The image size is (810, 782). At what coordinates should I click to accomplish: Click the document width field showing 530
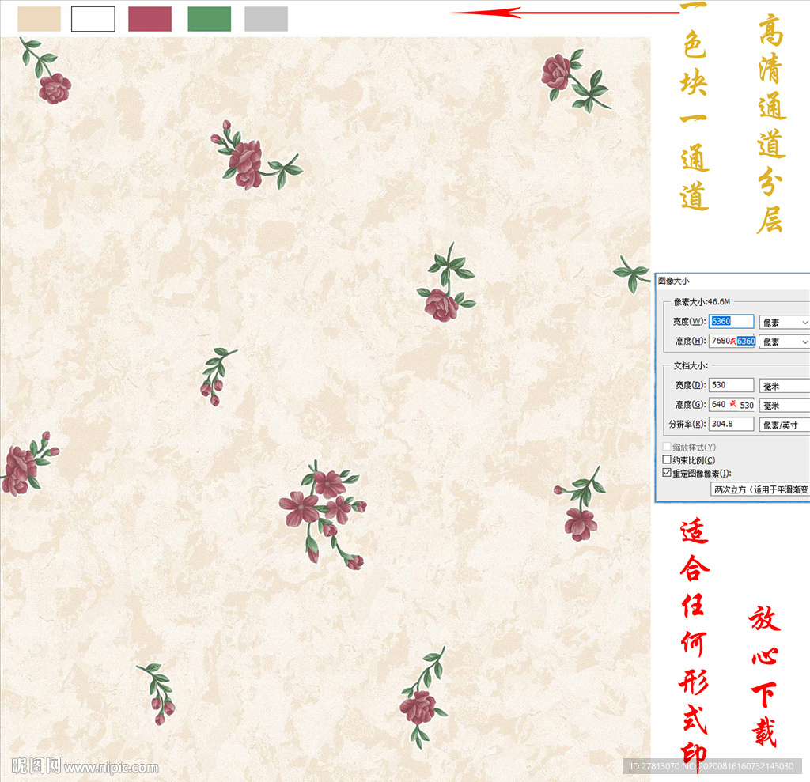[x=731, y=385]
